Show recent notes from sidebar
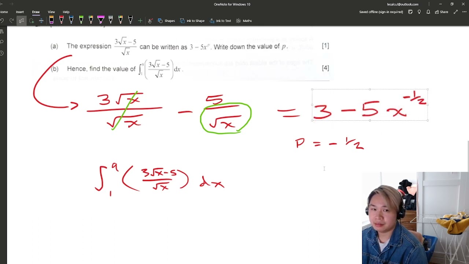Viewport: 469px width, 264px height. [x=2, y=53]
